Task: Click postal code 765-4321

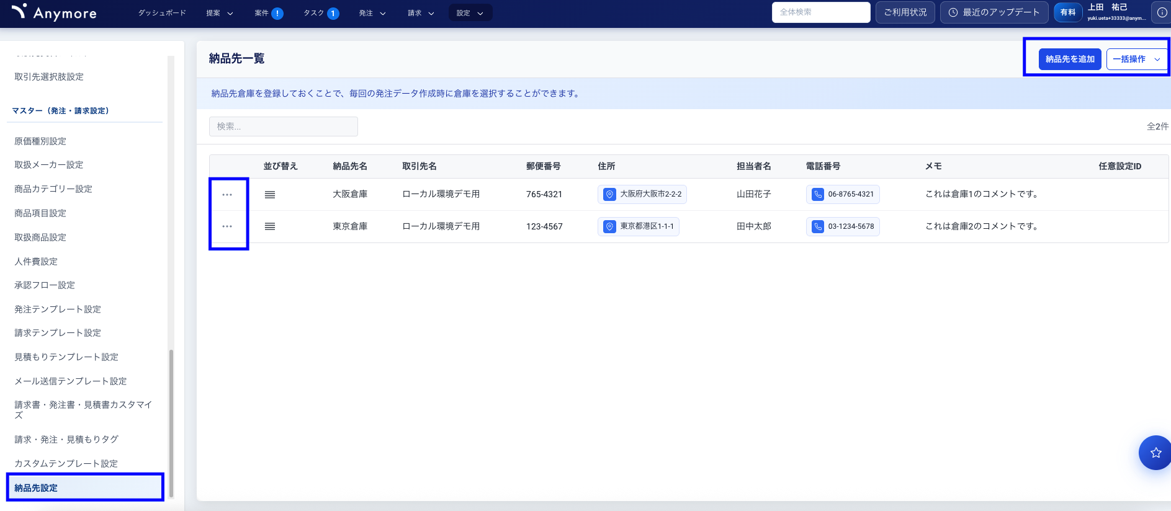Action: coord(544,194)
